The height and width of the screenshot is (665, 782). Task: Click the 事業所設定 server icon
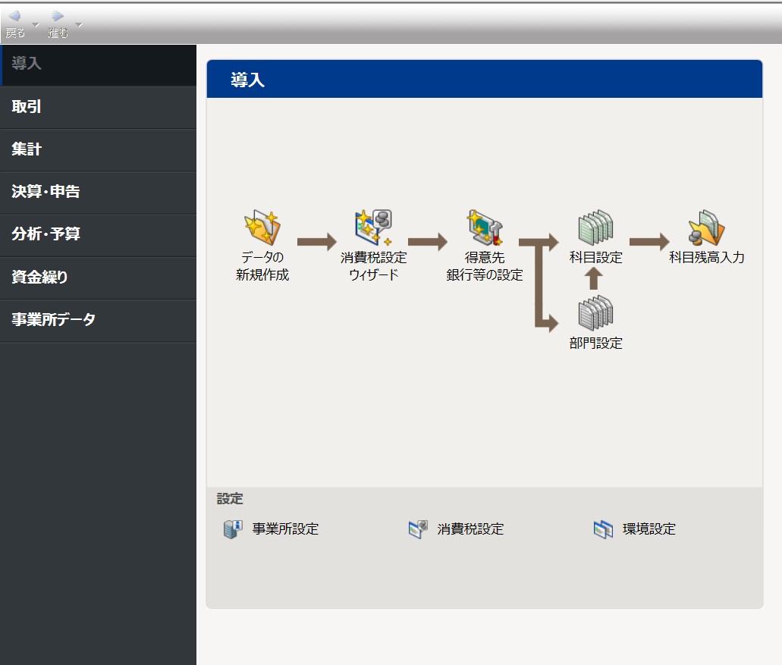tap(232, 529)
